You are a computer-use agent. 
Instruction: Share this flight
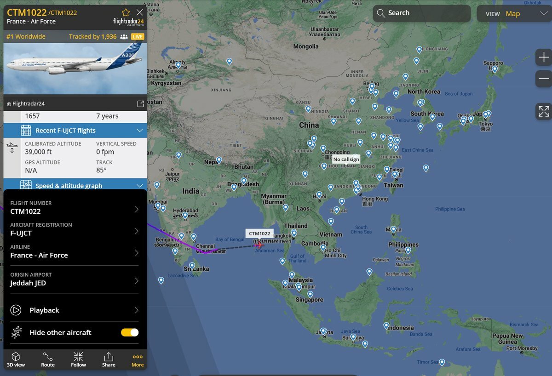click(x=109, y=359)
